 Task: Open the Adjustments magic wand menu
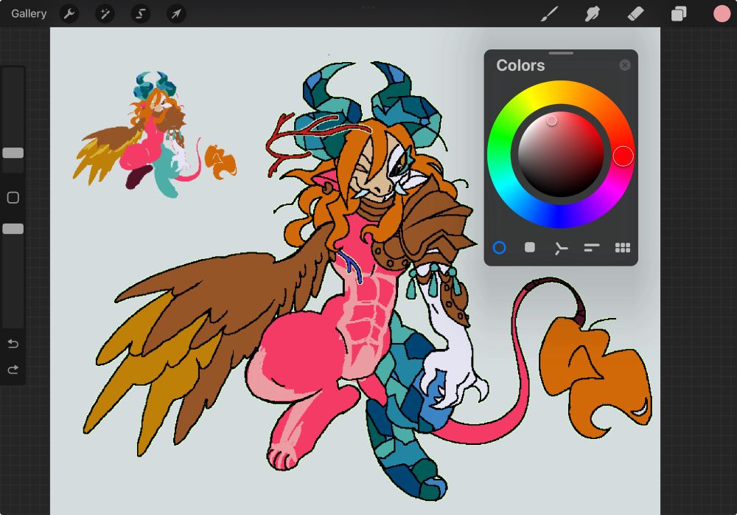click(105, 14)
